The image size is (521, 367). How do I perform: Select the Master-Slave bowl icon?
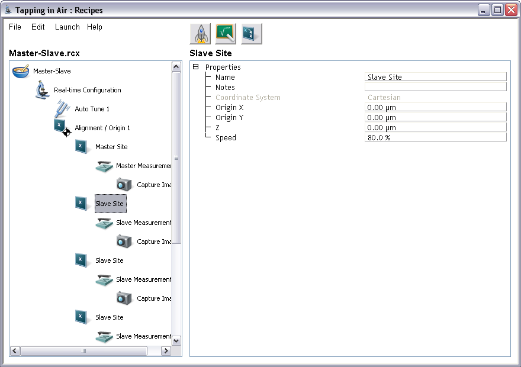coord(21,72)
